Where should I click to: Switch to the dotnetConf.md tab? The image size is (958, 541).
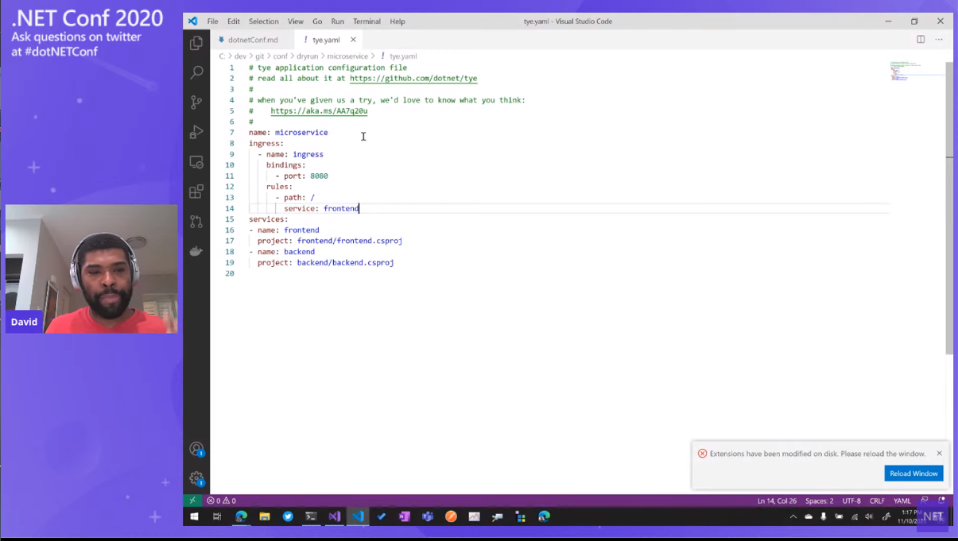point(253,40)
